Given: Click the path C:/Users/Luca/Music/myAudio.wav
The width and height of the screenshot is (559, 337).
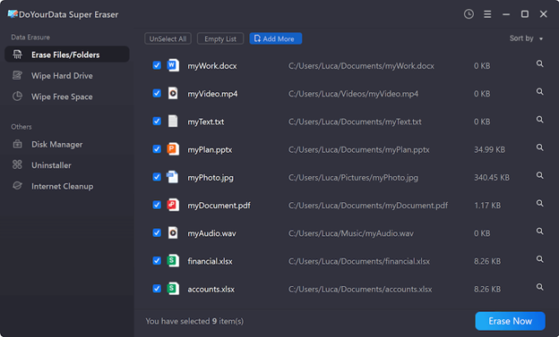Looking at the screenshot, I should tap(351, 233).
